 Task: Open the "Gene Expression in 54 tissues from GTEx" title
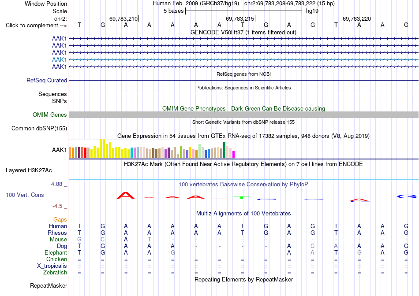(243, 136)
